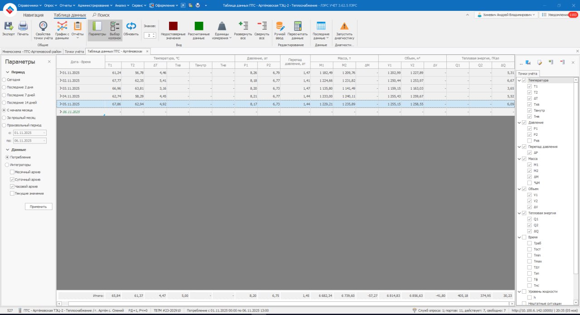
Task: Click the Refresh (Обновить) icon
Action: pos(131,27)
